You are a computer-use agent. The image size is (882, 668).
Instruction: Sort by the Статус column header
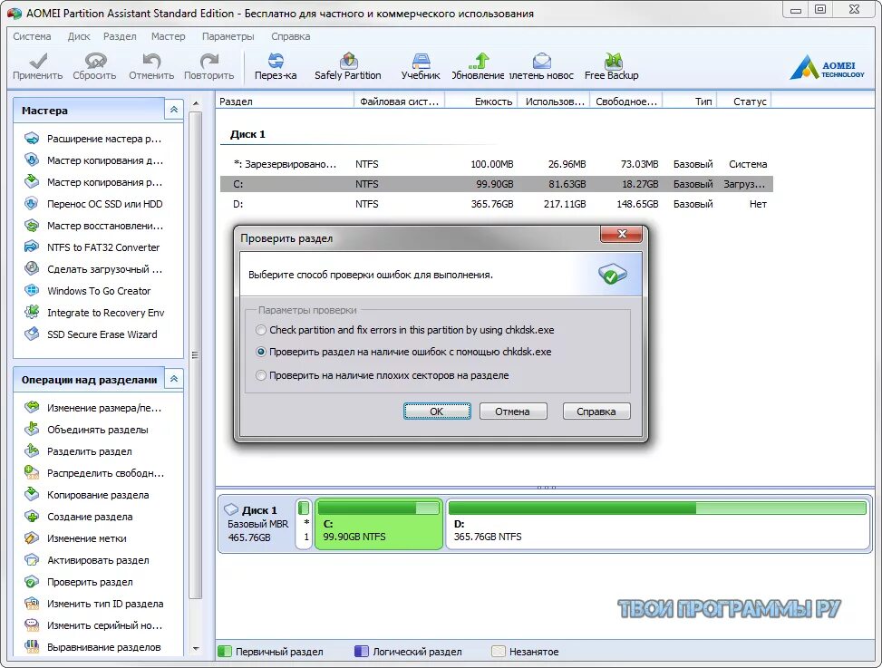coord(744,102)
